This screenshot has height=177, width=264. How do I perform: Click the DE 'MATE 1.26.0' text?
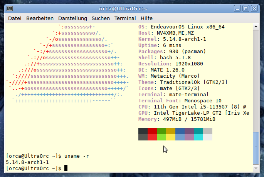coord(168,70)
